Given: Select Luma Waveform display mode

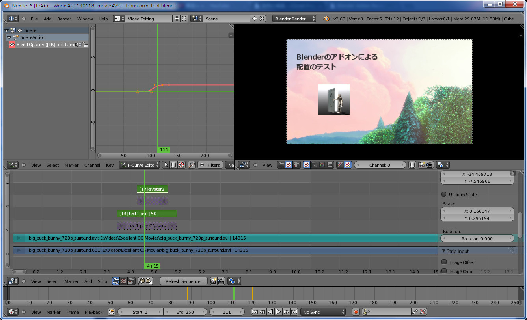Looking at the screenshot, I should pyautogui.click(x=314, y=165).
